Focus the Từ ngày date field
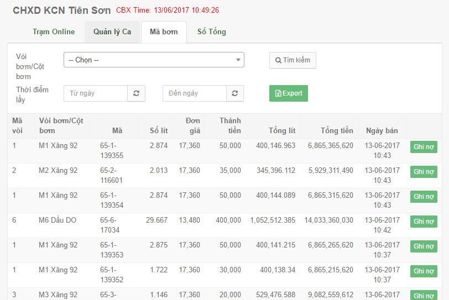Image resolution: width=449 pixels, height=300 pixels. point(96,93)
